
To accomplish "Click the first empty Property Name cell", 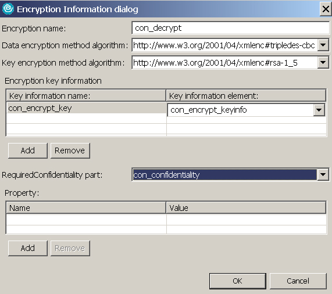I will tap(87, 220).
